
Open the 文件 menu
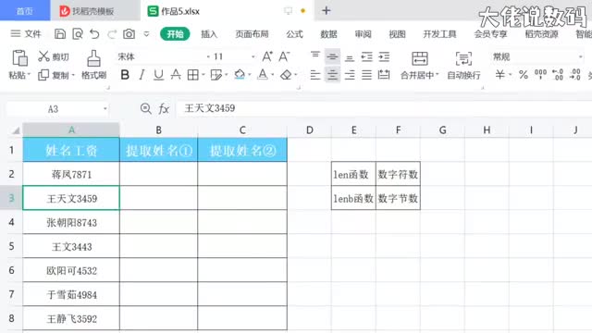click(26, 34)
